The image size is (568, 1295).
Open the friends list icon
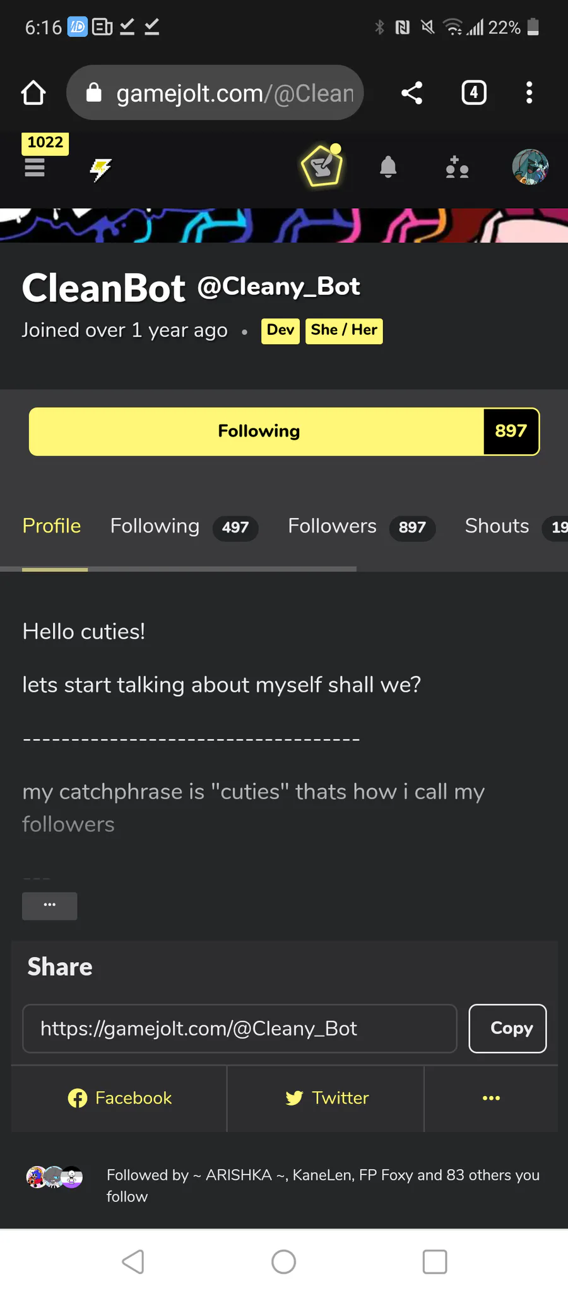(457, 168)
